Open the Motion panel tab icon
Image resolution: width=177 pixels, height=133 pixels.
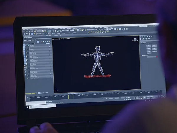(147, 37)
